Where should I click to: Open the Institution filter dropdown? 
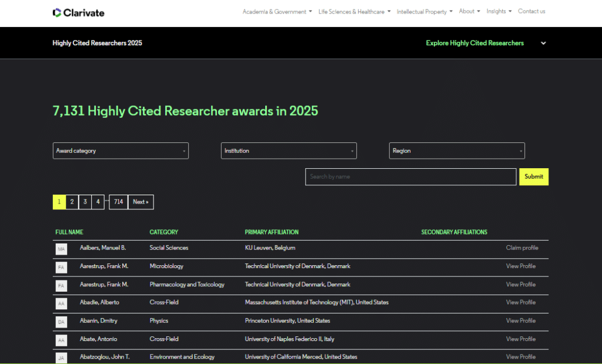(x=289, y=151)
